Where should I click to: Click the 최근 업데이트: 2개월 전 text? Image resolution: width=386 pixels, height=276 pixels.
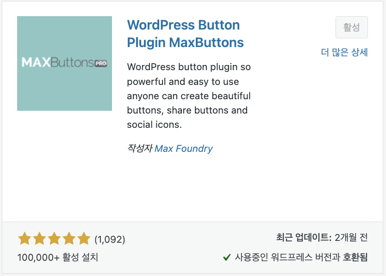tap(322, 237)
